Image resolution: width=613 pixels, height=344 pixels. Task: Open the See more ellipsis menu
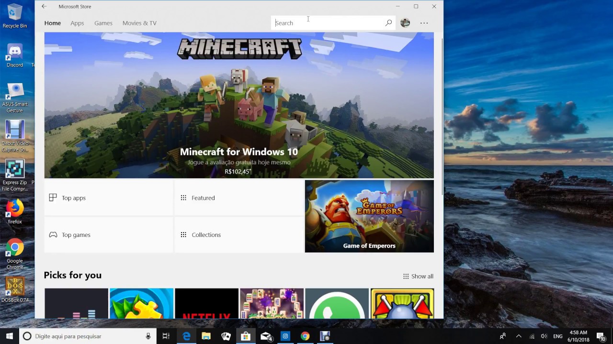coord(424,22)
